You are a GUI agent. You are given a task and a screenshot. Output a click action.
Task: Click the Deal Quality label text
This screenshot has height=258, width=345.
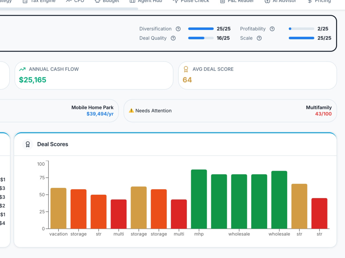pyautogui.click(x=153, y=38)
